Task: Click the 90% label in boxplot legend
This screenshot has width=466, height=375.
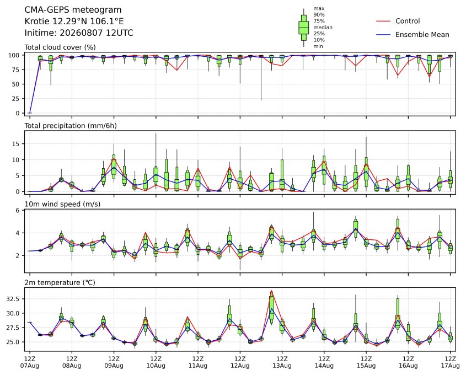Action: coord(319,15)
